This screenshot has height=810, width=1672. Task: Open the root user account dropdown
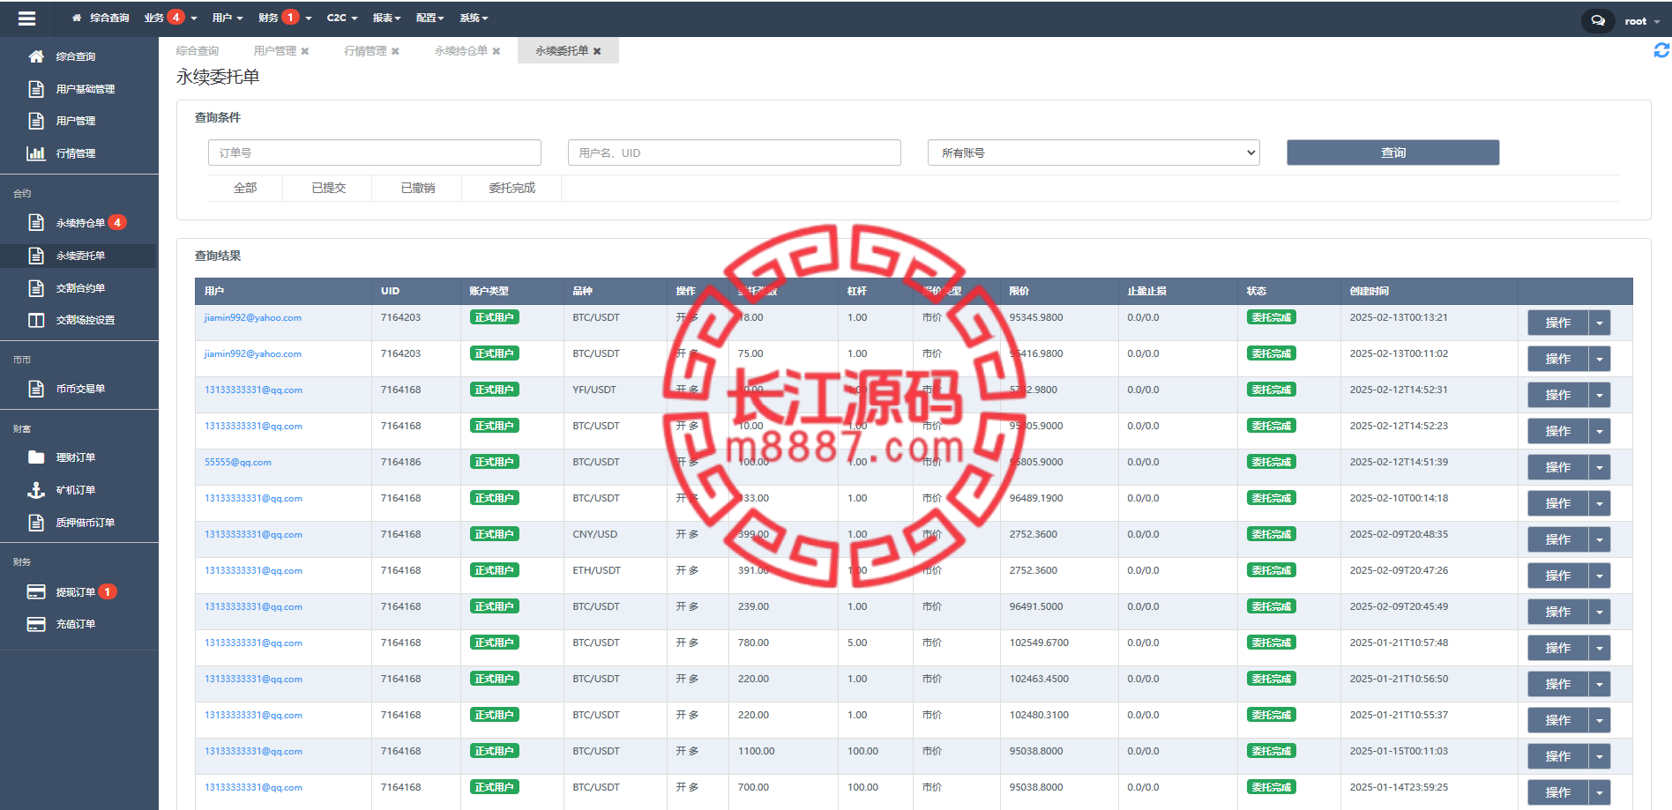pos(1642,21)
